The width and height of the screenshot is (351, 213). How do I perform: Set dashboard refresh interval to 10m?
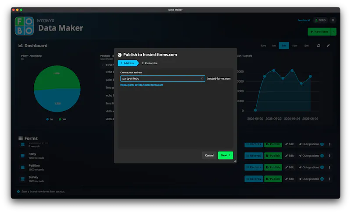294,45
